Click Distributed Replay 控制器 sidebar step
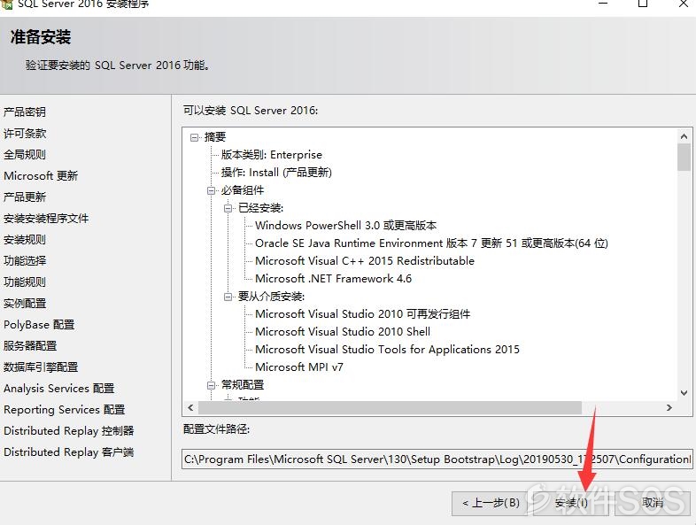696x525 pixels. click(x=69, y=431)
